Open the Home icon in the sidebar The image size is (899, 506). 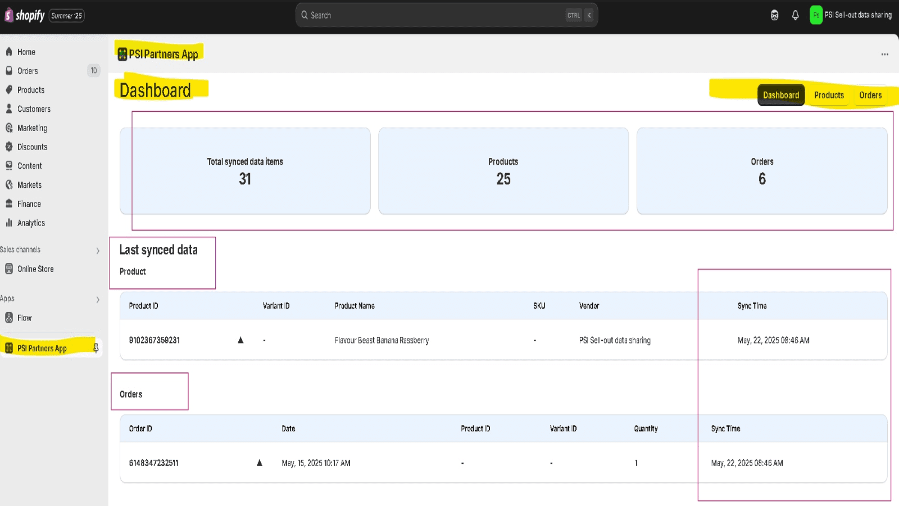(x=10, y=52)
